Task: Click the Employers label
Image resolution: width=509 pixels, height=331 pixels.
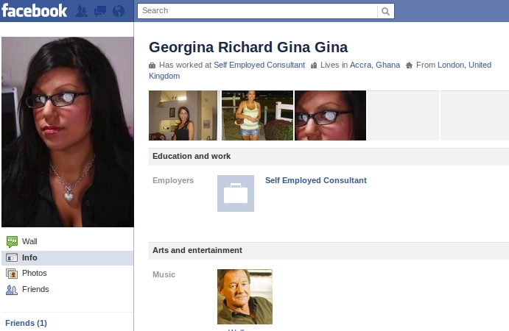Action: click(x=173, y=180)
